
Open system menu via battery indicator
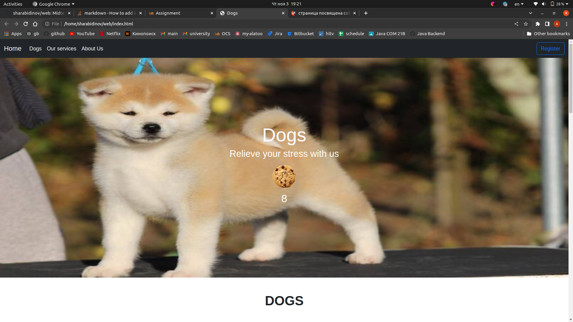click(x=560, y=4)
